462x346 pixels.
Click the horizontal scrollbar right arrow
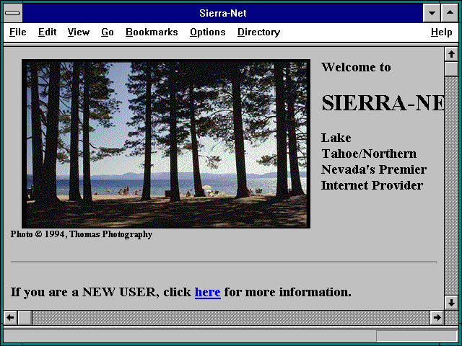pos(437,317)
